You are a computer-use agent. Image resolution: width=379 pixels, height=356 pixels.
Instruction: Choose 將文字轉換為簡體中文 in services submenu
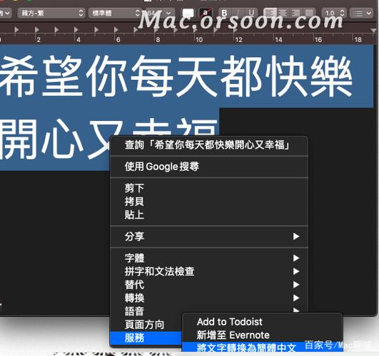262,347
